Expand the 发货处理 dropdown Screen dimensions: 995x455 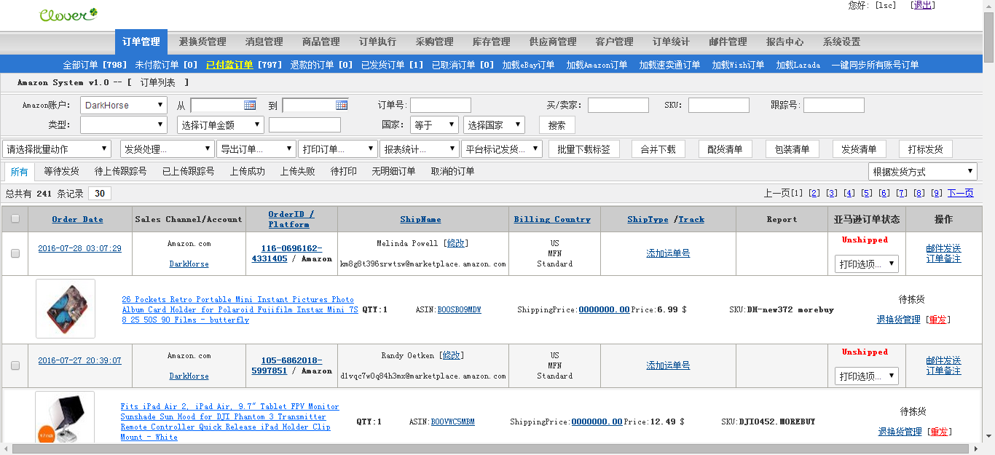click(x=168, y=149)
